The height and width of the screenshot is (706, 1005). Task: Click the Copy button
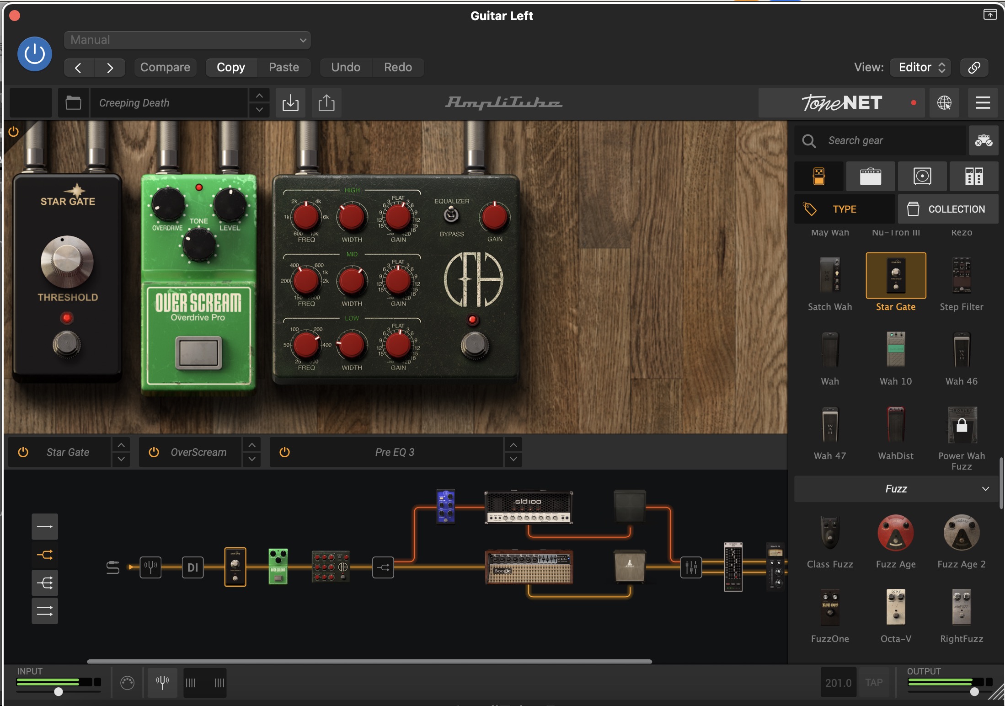click(x=231, y=67)
